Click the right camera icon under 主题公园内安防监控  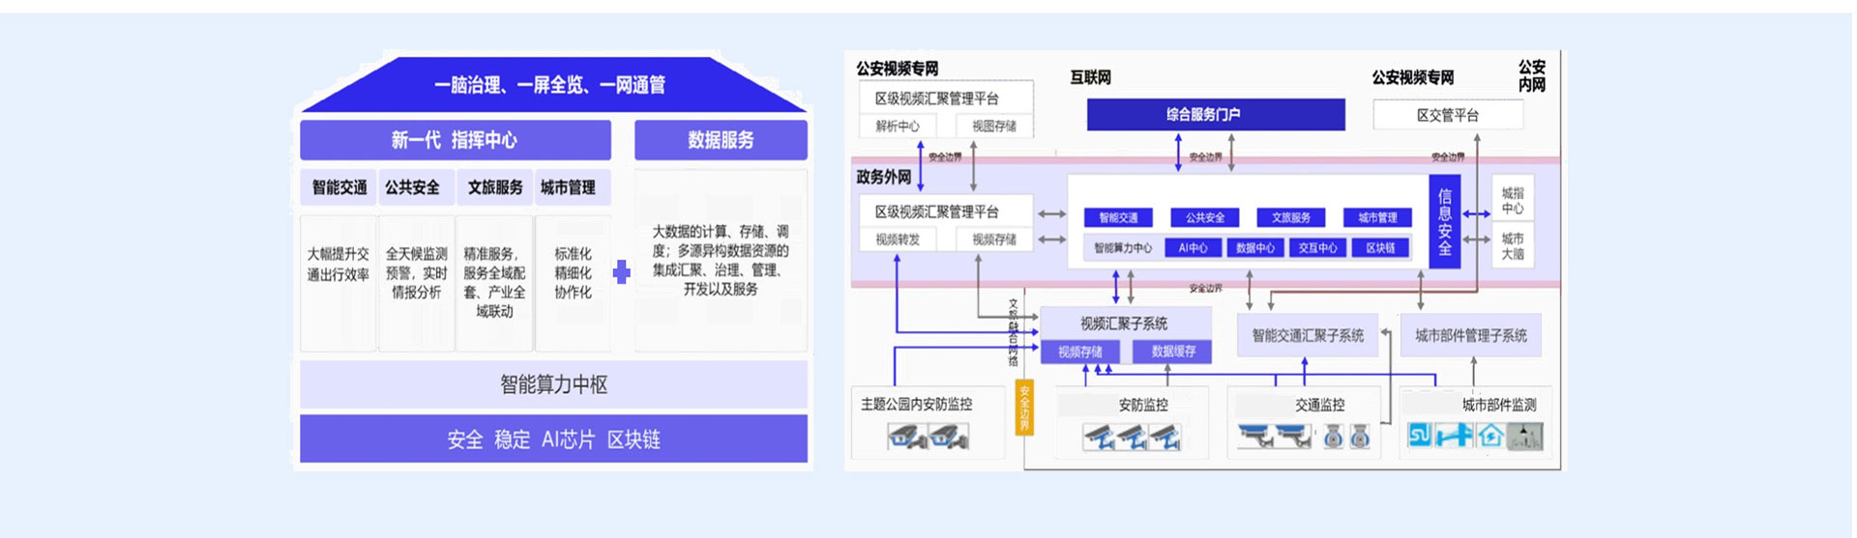click(950, 438)
